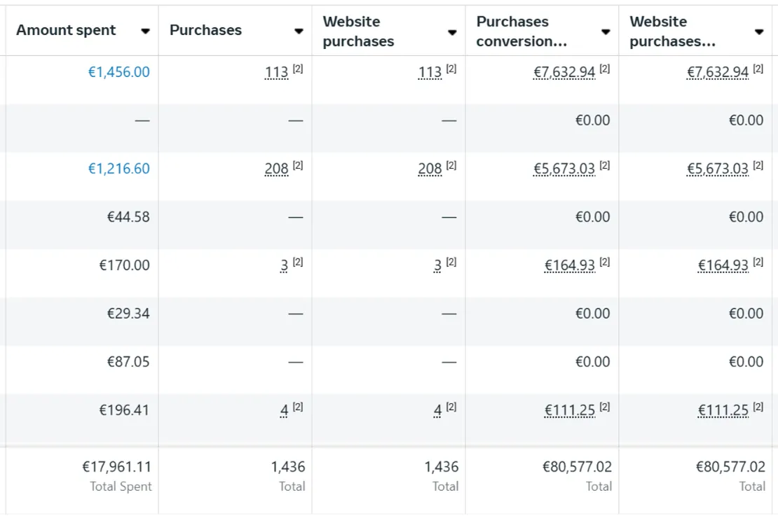This screenshot has width=778, height=516.
Task: Click 113 in the Purchases column
Action: 277,72
